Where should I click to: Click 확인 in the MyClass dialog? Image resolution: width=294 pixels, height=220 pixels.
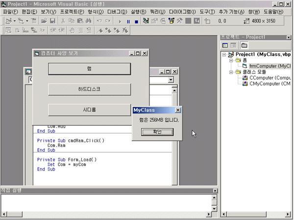click(157, 132)
